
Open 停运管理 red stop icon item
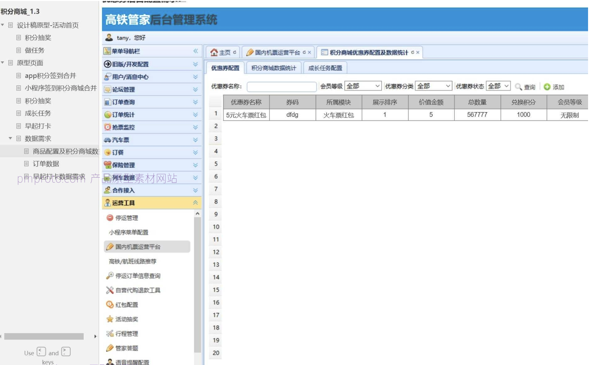pyautogui.click(x=110, y=218)
